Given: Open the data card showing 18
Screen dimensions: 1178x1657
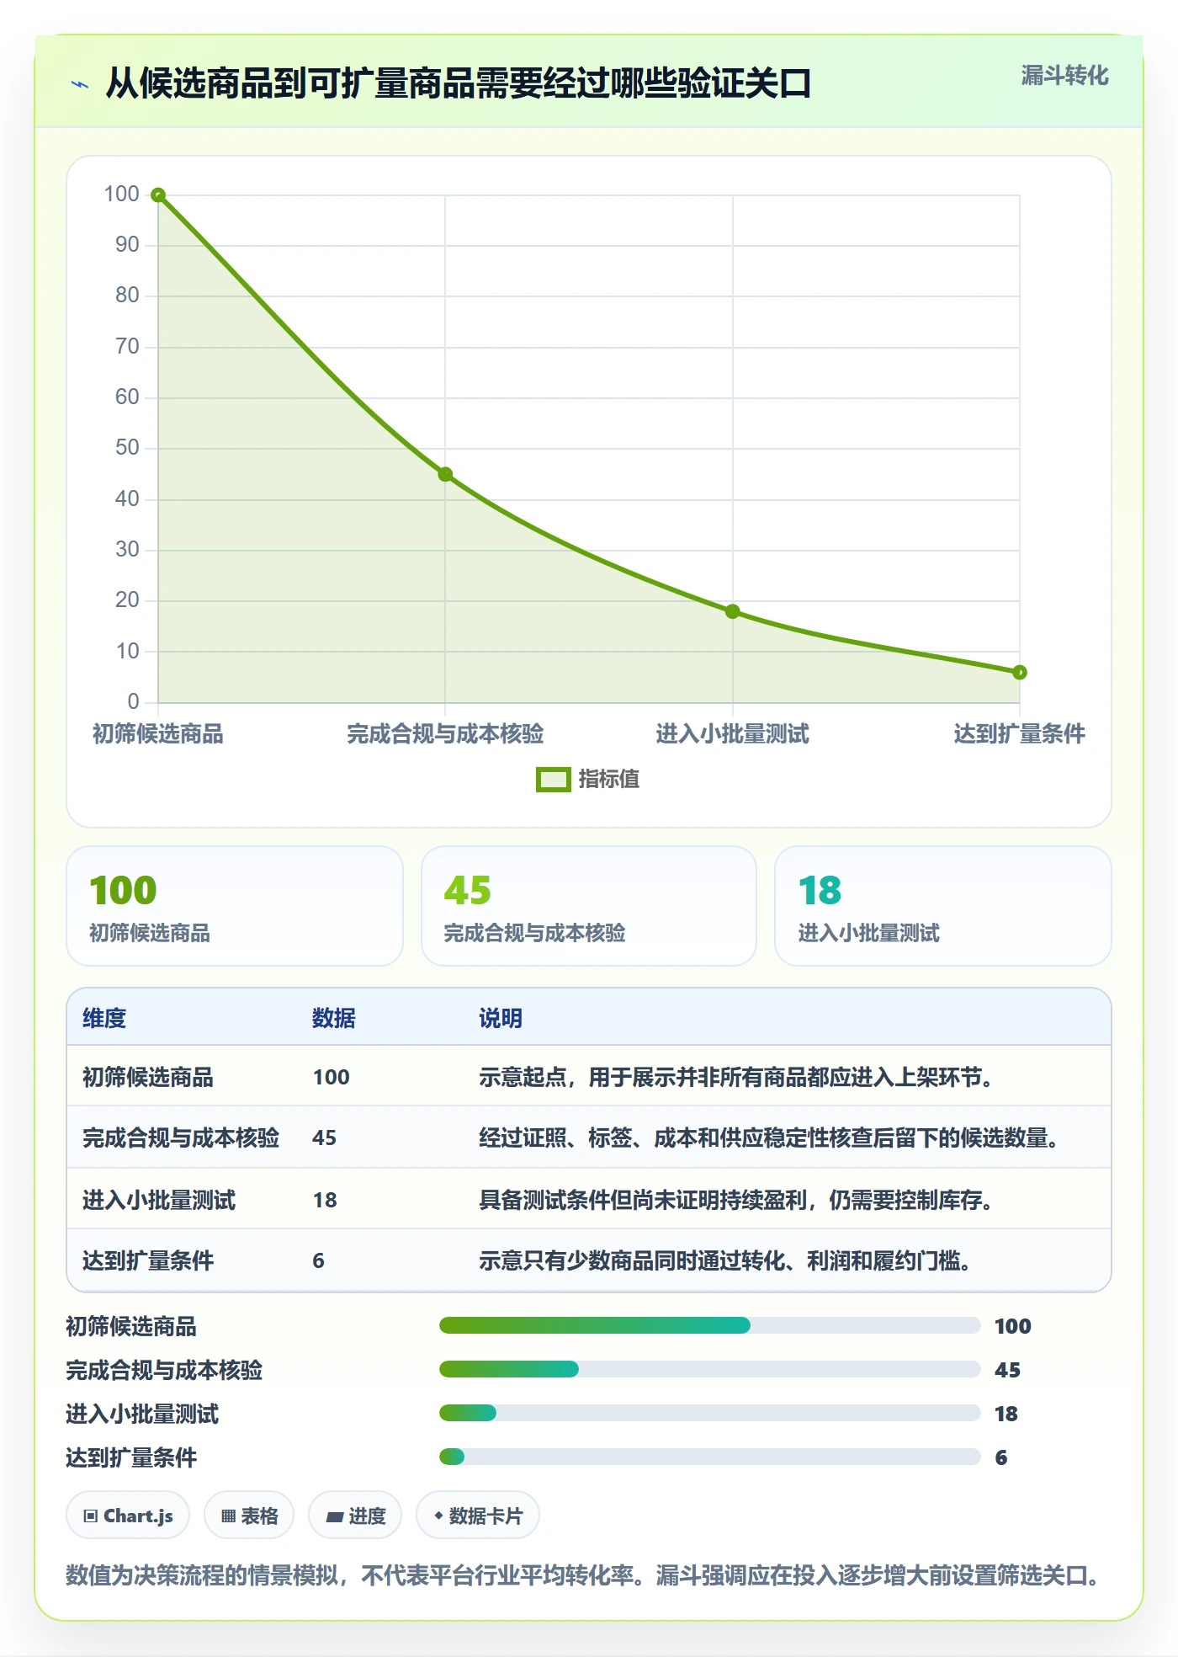Looking at the screenshot, I should (943, 906).
